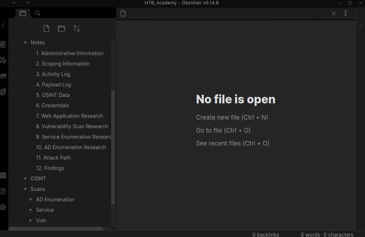Click the New folder icon in explorer
Viewport: 365px width, 237px height.
pos(62,28)
